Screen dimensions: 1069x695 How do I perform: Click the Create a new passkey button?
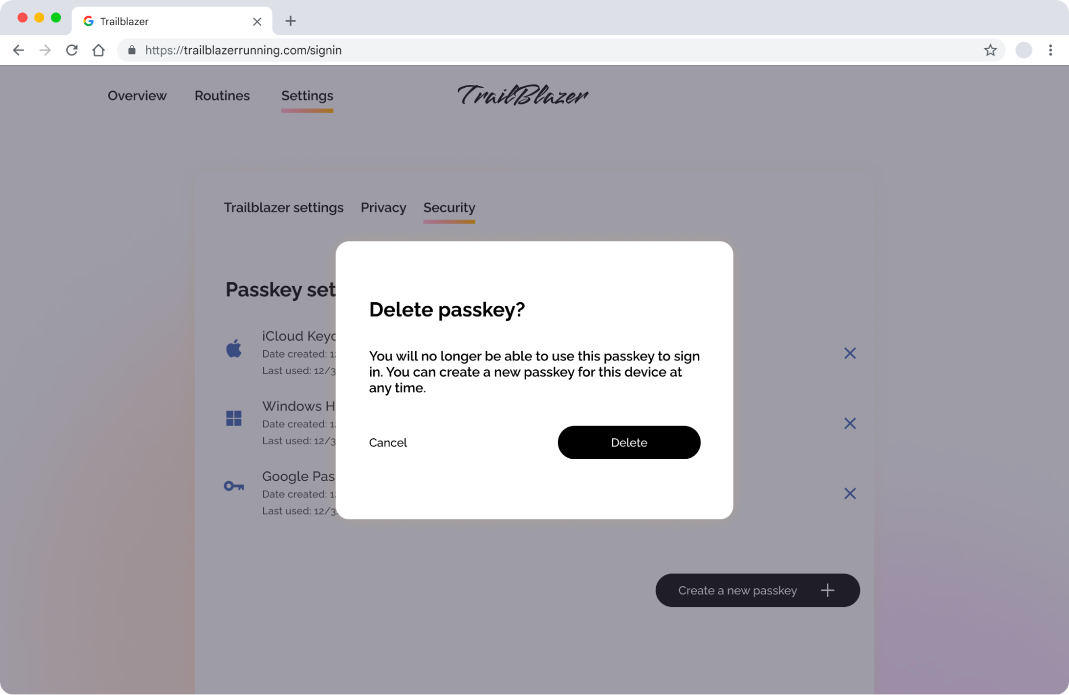click(757, 590)
